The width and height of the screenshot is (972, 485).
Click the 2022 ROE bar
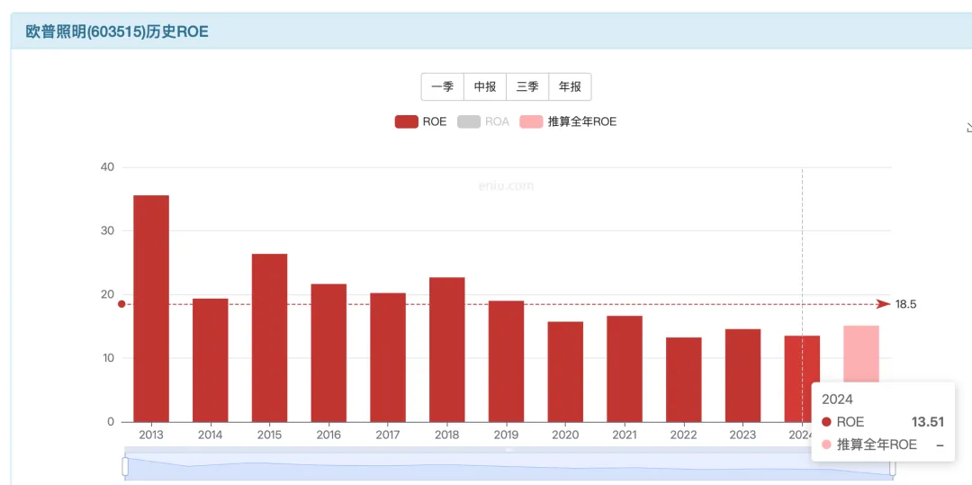(684, 379)
